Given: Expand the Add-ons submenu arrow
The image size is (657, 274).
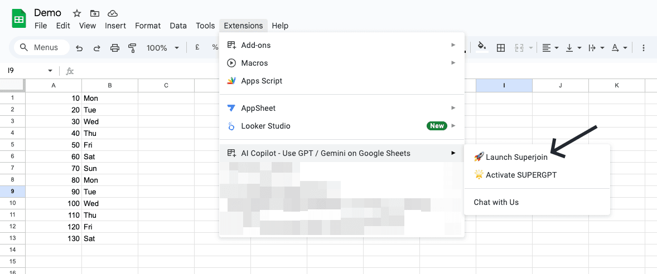Looking at the screenshot, I should [453, 45].
